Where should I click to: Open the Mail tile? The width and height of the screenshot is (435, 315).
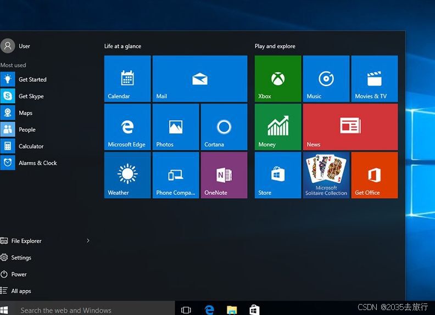click(x=200, y=78)
